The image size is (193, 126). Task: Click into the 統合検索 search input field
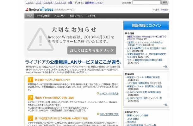pyautogui.click(x=146, y=3)
